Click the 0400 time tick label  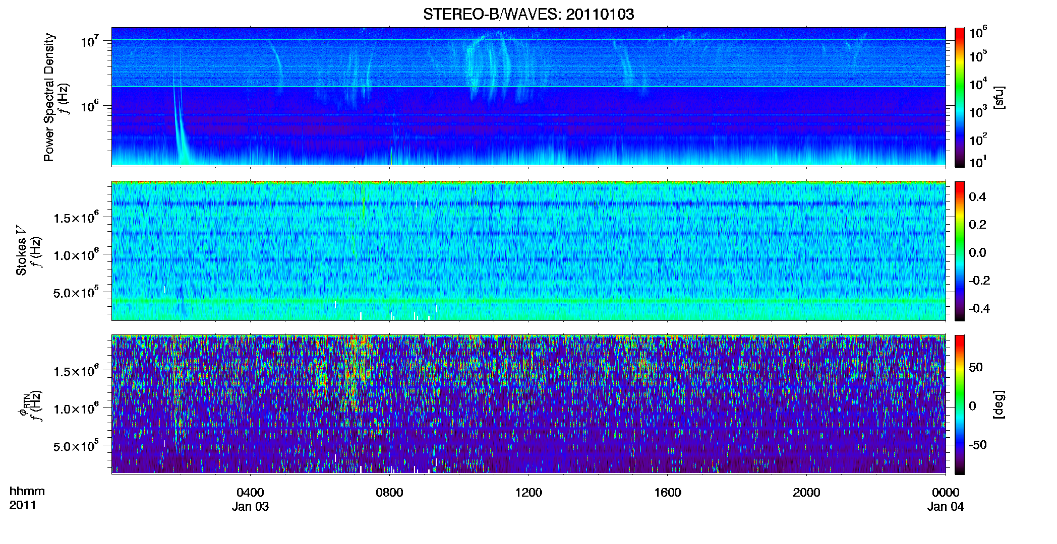pos(251,492)
